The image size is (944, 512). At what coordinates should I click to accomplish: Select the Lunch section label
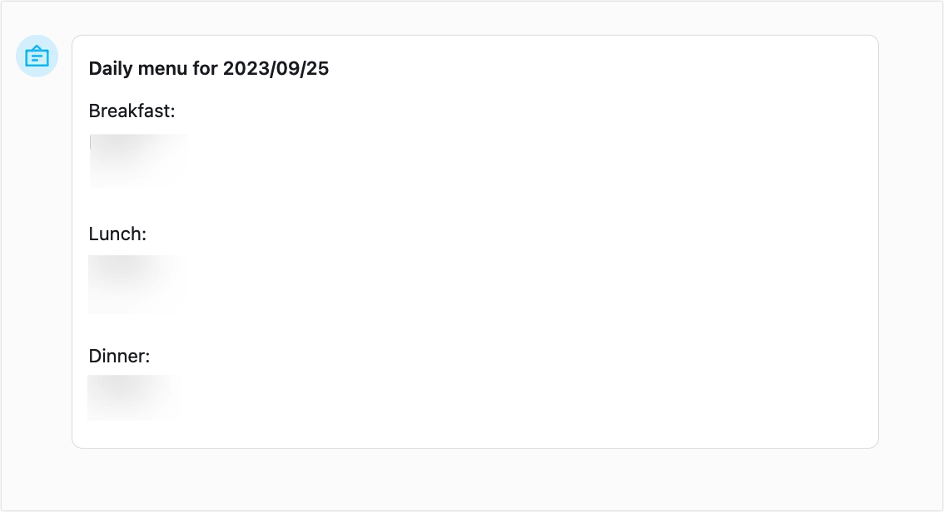(x=117, y=234)
